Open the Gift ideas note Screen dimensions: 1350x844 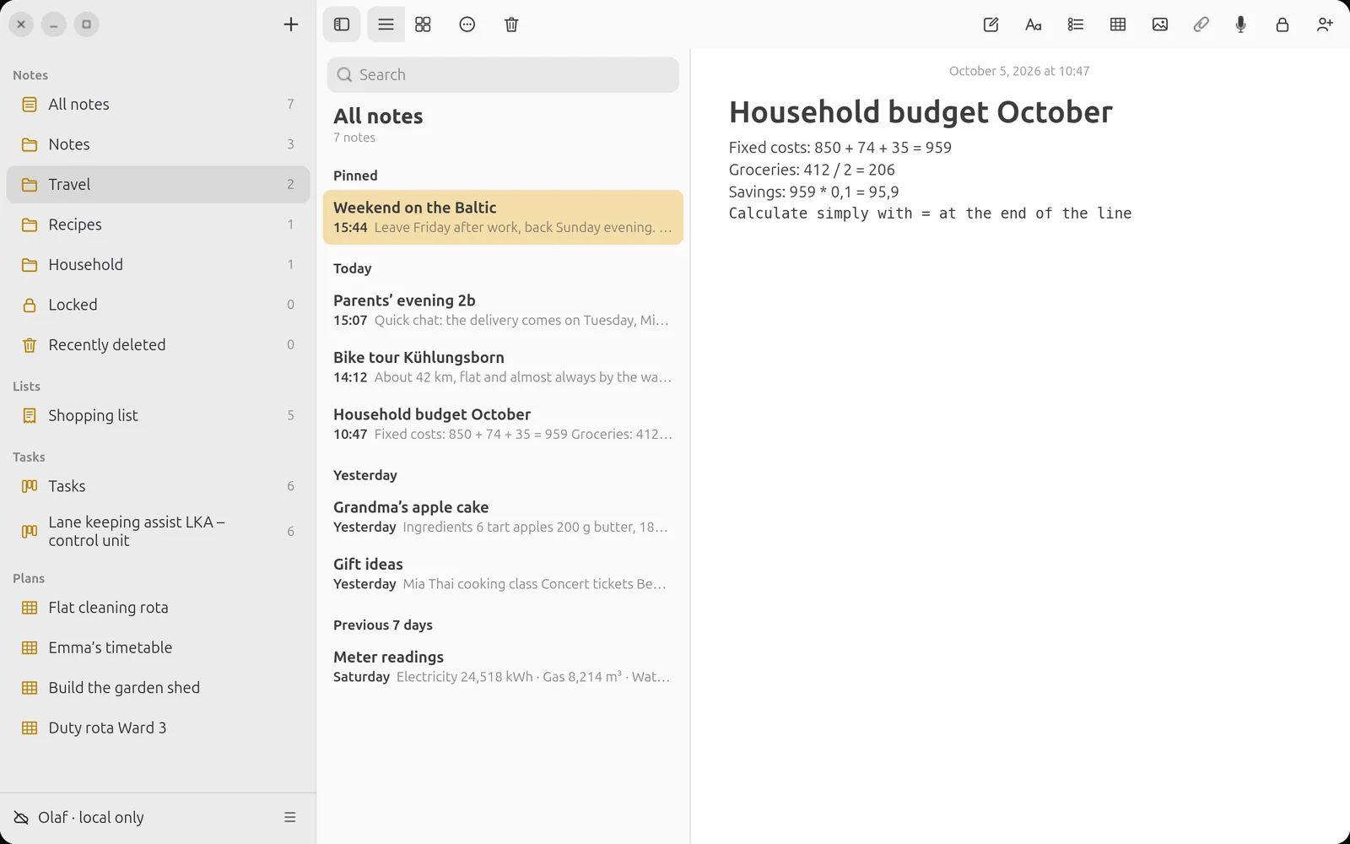503,574
